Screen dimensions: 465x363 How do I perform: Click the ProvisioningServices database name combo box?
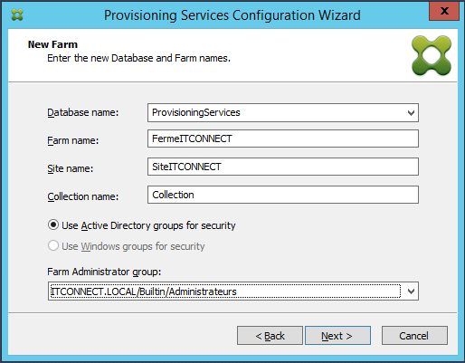(283, 113)
